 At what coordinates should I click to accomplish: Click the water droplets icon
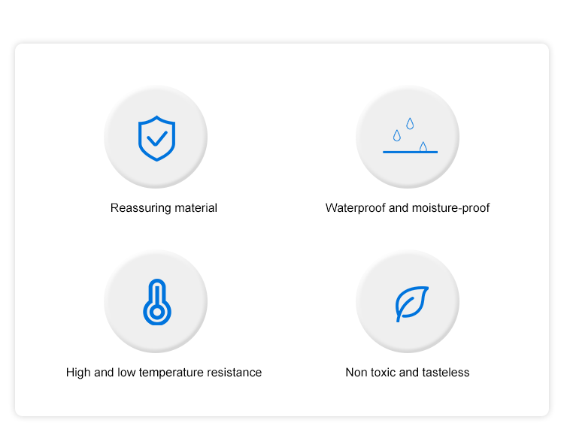pos(410,137)
